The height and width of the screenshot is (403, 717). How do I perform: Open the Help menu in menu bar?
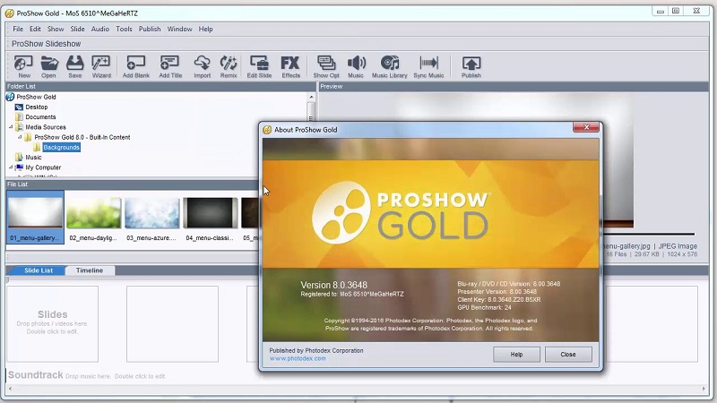tap(205, 29)
